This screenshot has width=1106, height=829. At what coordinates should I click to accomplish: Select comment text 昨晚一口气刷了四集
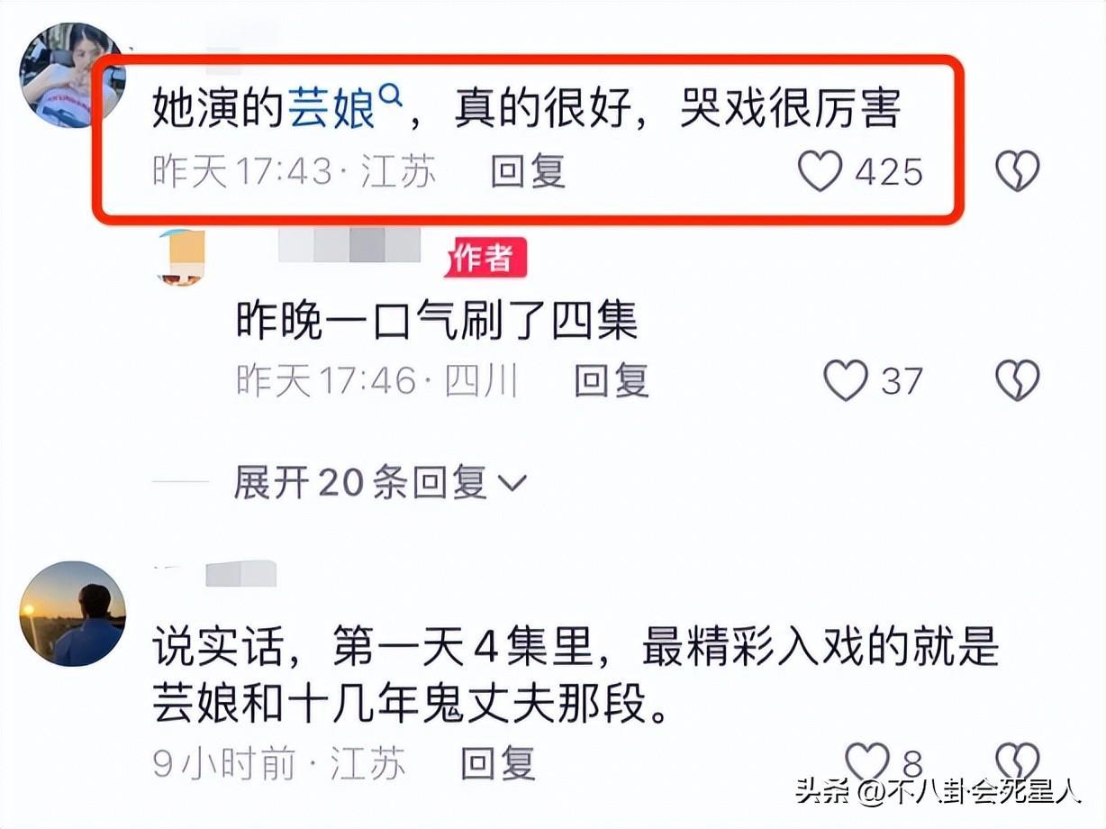pos(437,320)
